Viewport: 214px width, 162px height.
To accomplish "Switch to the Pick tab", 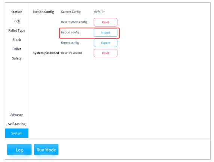I will tap(17, 21).
